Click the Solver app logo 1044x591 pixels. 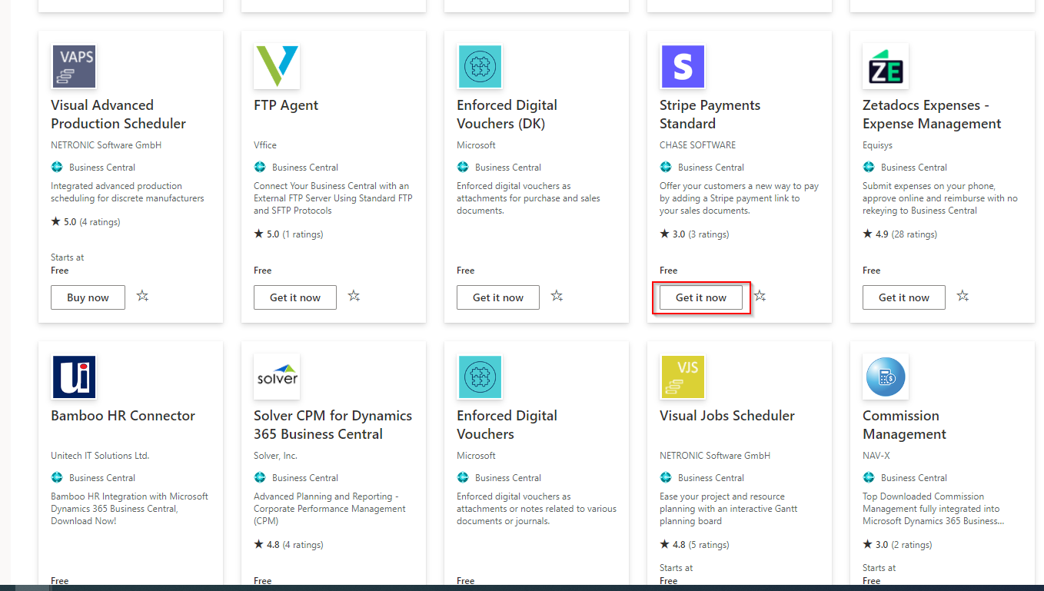pos(277,377)
